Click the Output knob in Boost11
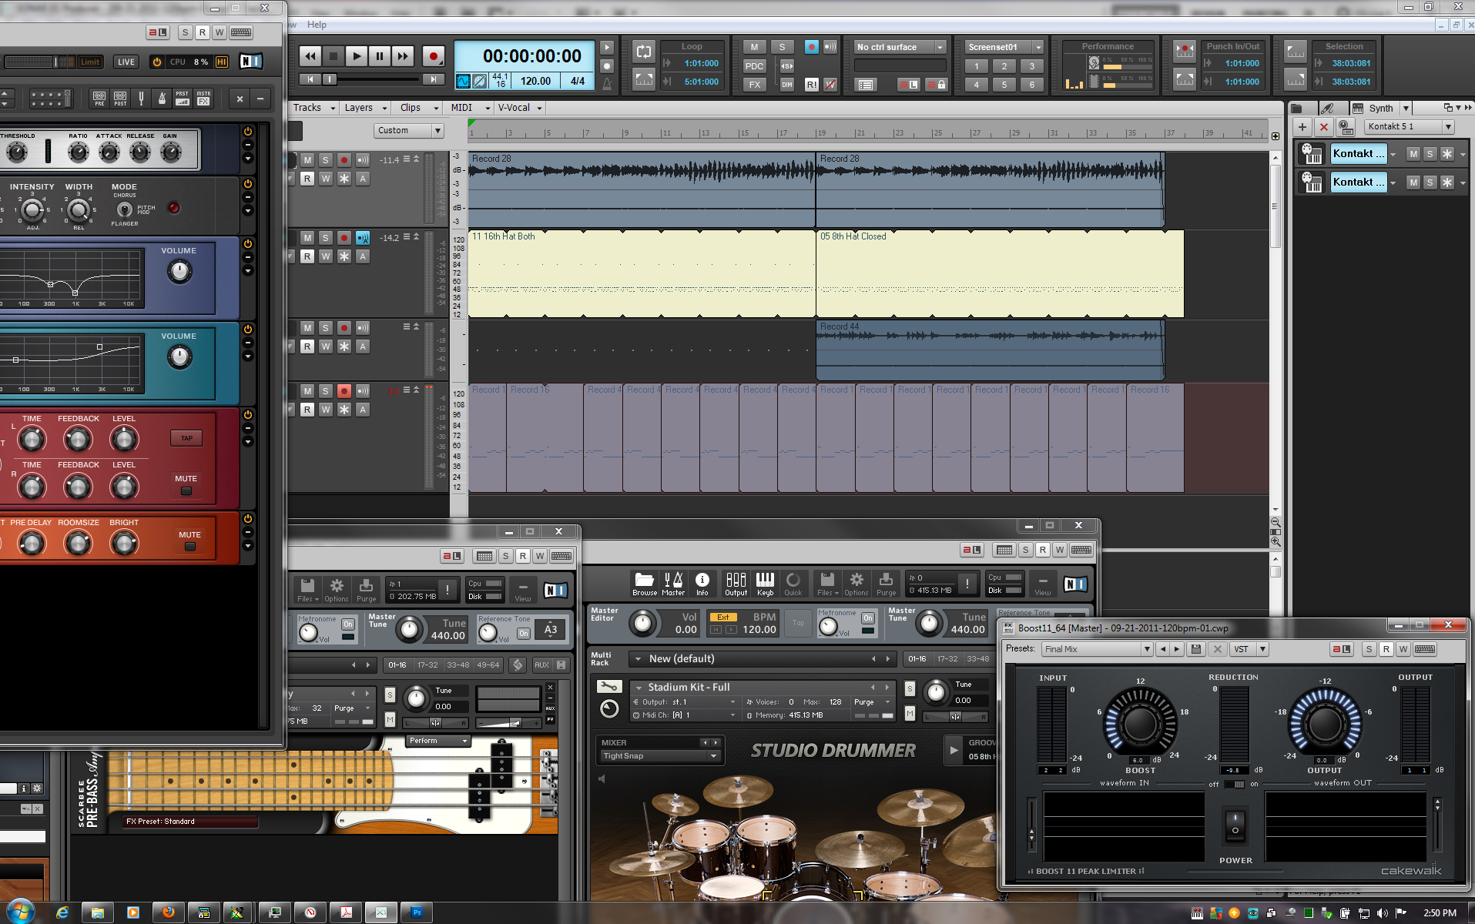1475x924 pixels. coord(1325,724)
